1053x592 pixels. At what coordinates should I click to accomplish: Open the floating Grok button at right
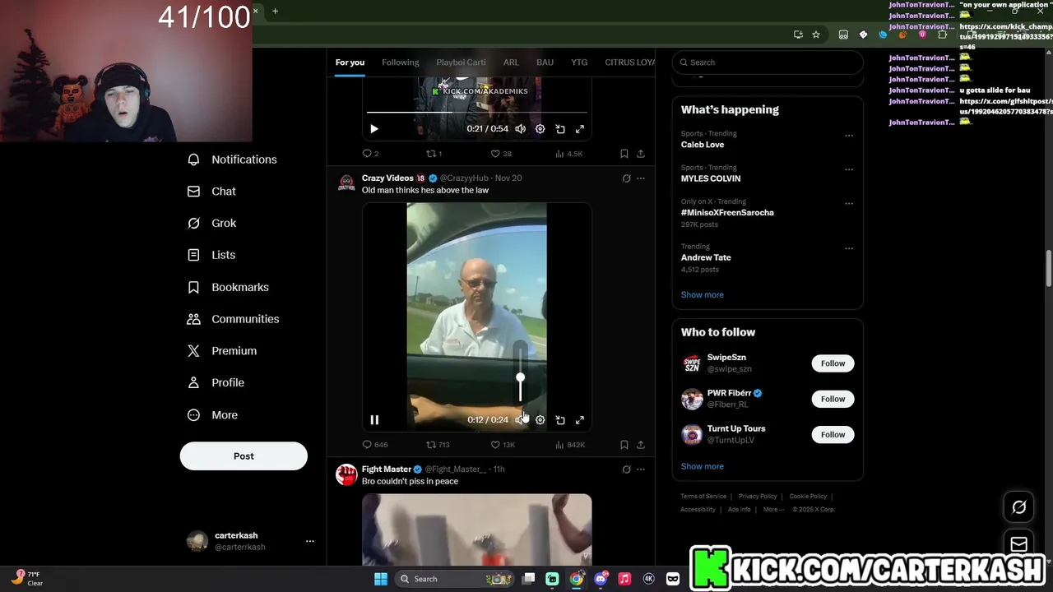coord(1019,507)
